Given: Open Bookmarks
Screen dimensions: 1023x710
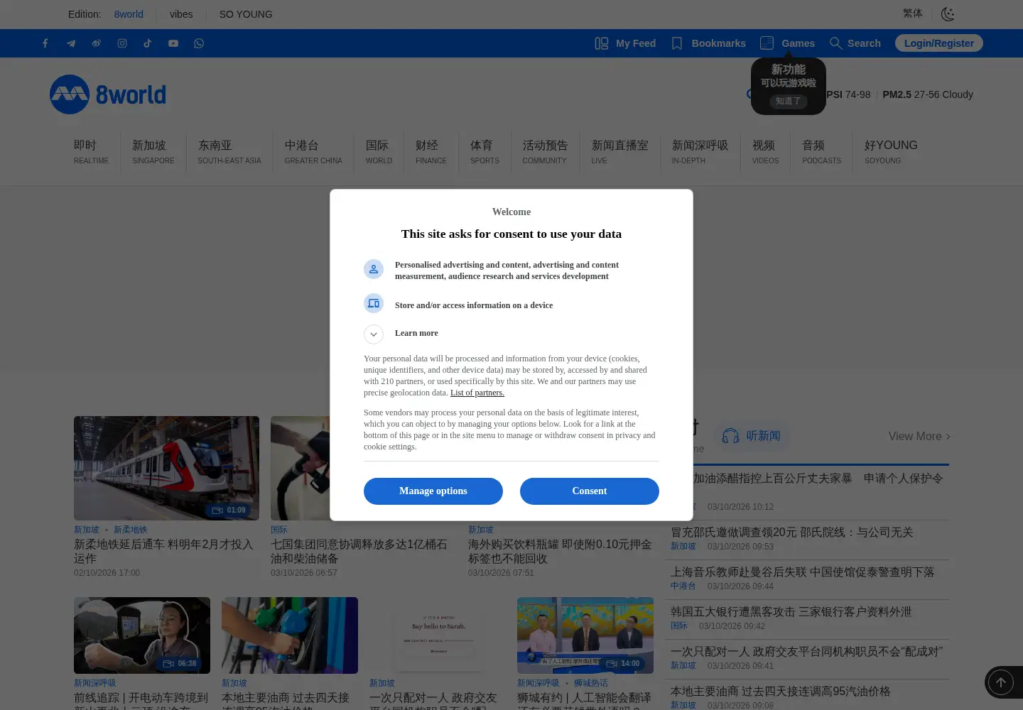Looking at the screenshot, I should tap(708, 43).
